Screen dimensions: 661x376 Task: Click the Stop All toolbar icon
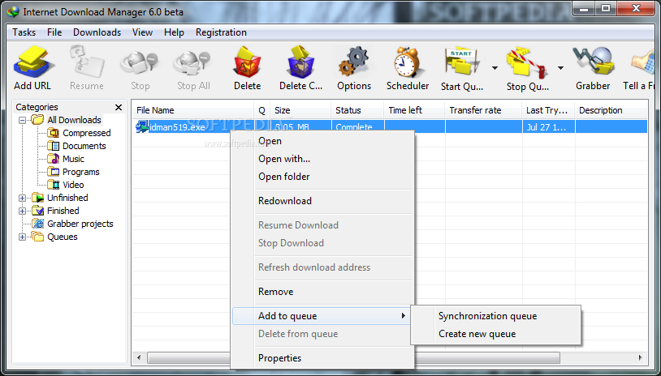click(x=192, y=63)
